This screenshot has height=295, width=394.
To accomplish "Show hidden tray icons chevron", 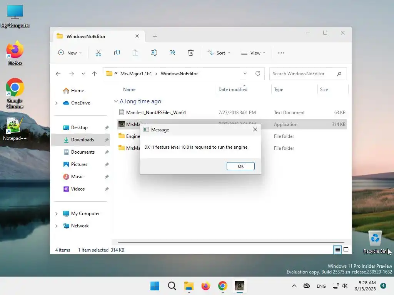I will [x=294, y=286].
